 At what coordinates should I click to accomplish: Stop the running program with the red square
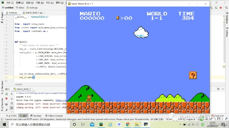point(6,99)
